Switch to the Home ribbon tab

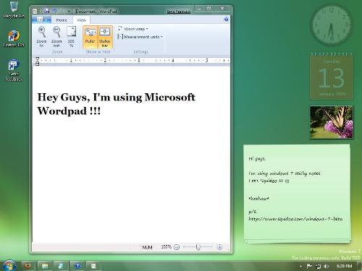point(62,20)
